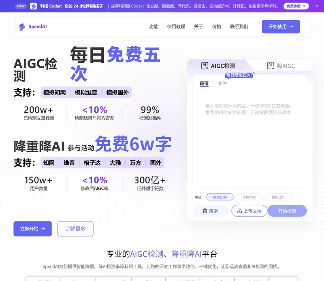Click the 免费6w字 promotion text
Viewport: 324px width, 281px height.
(x=133, y=144)
